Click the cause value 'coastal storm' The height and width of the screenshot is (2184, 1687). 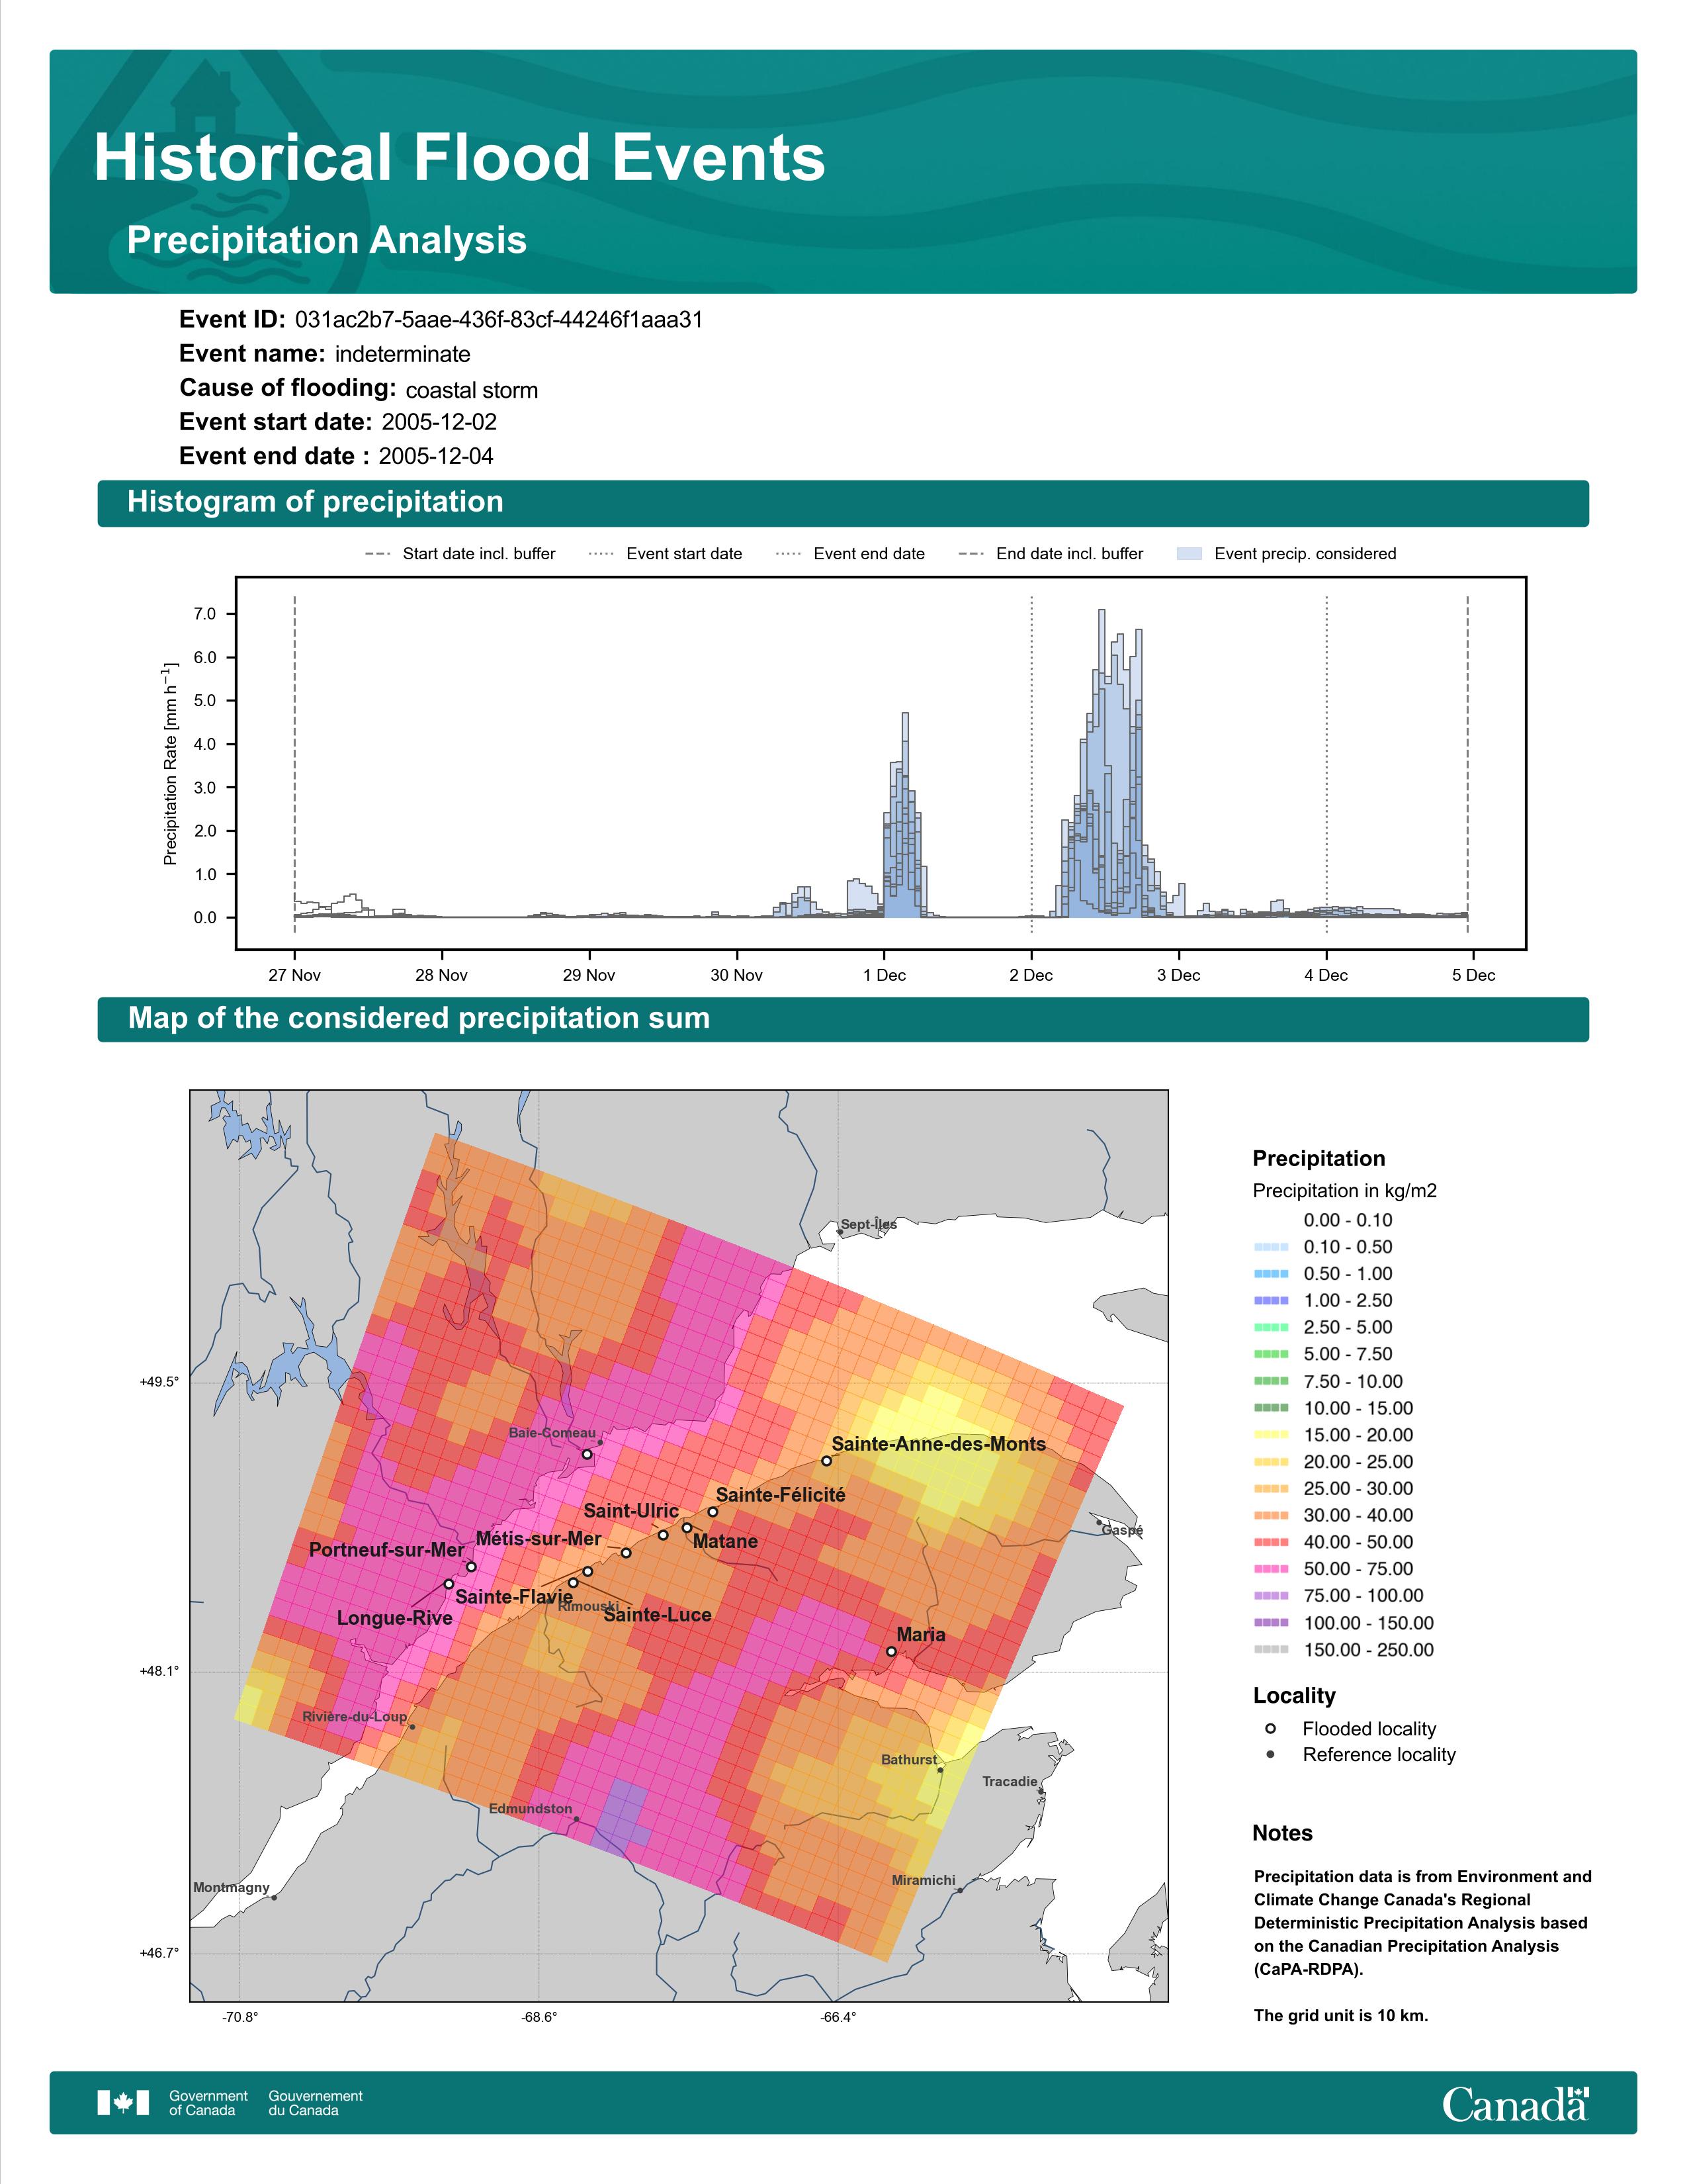coord(472,390)
